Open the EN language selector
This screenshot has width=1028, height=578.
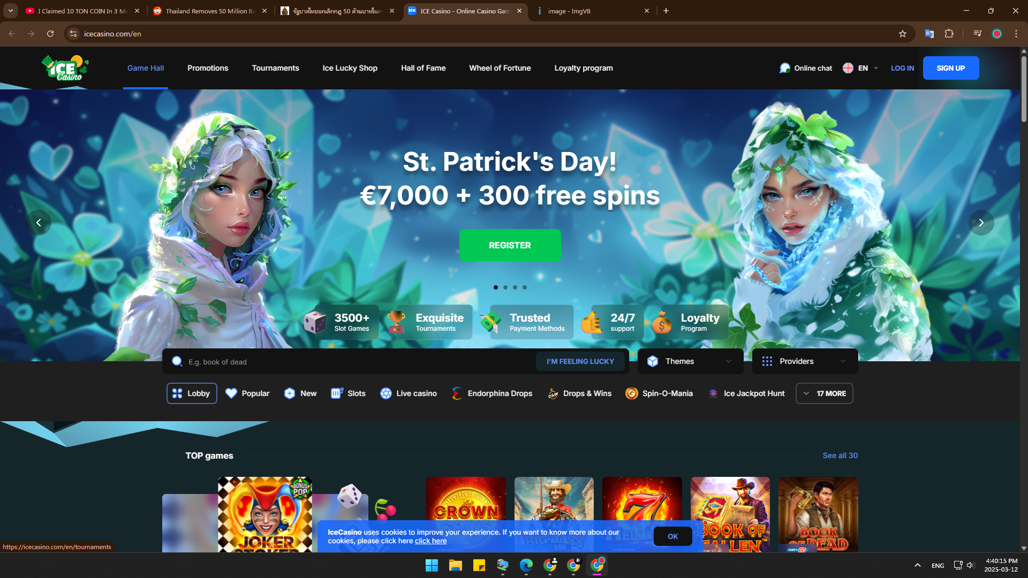pos(861,68)
